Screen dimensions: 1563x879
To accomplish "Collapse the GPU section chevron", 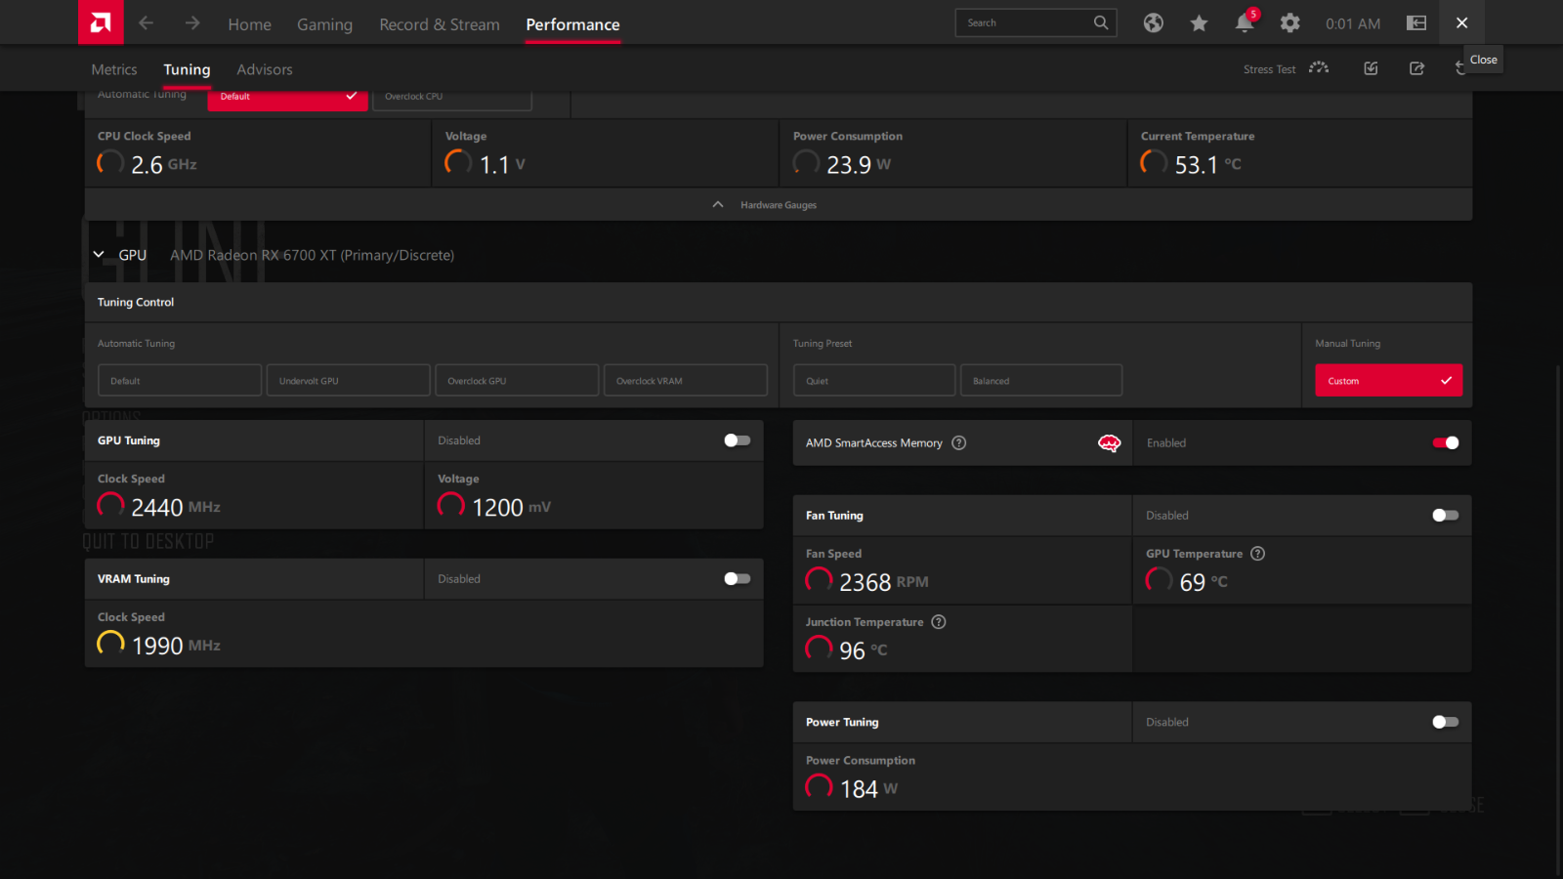I will [99, 254].
